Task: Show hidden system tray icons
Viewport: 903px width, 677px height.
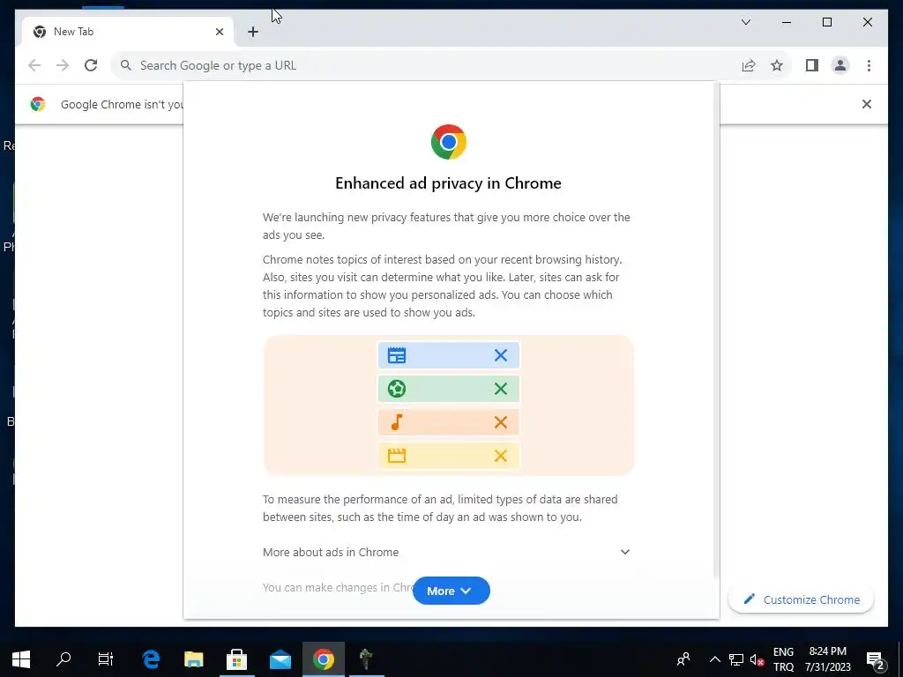Action: 714,659
